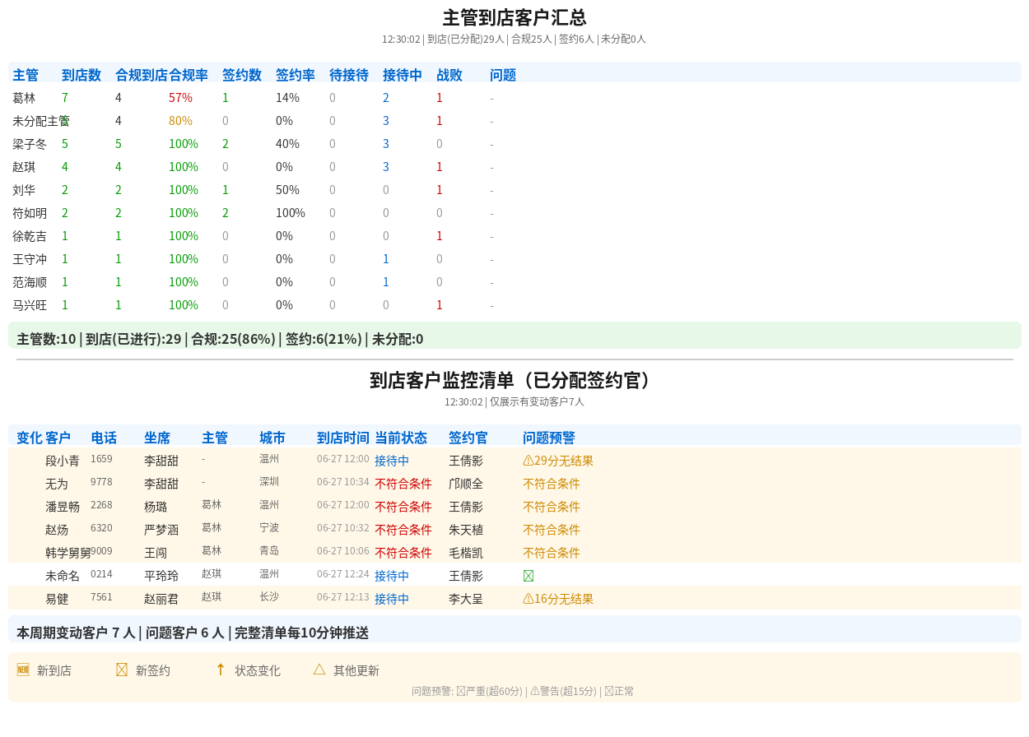Click the 战败 column header
This screenshot has height=737, width=1029.
(449, 75)
